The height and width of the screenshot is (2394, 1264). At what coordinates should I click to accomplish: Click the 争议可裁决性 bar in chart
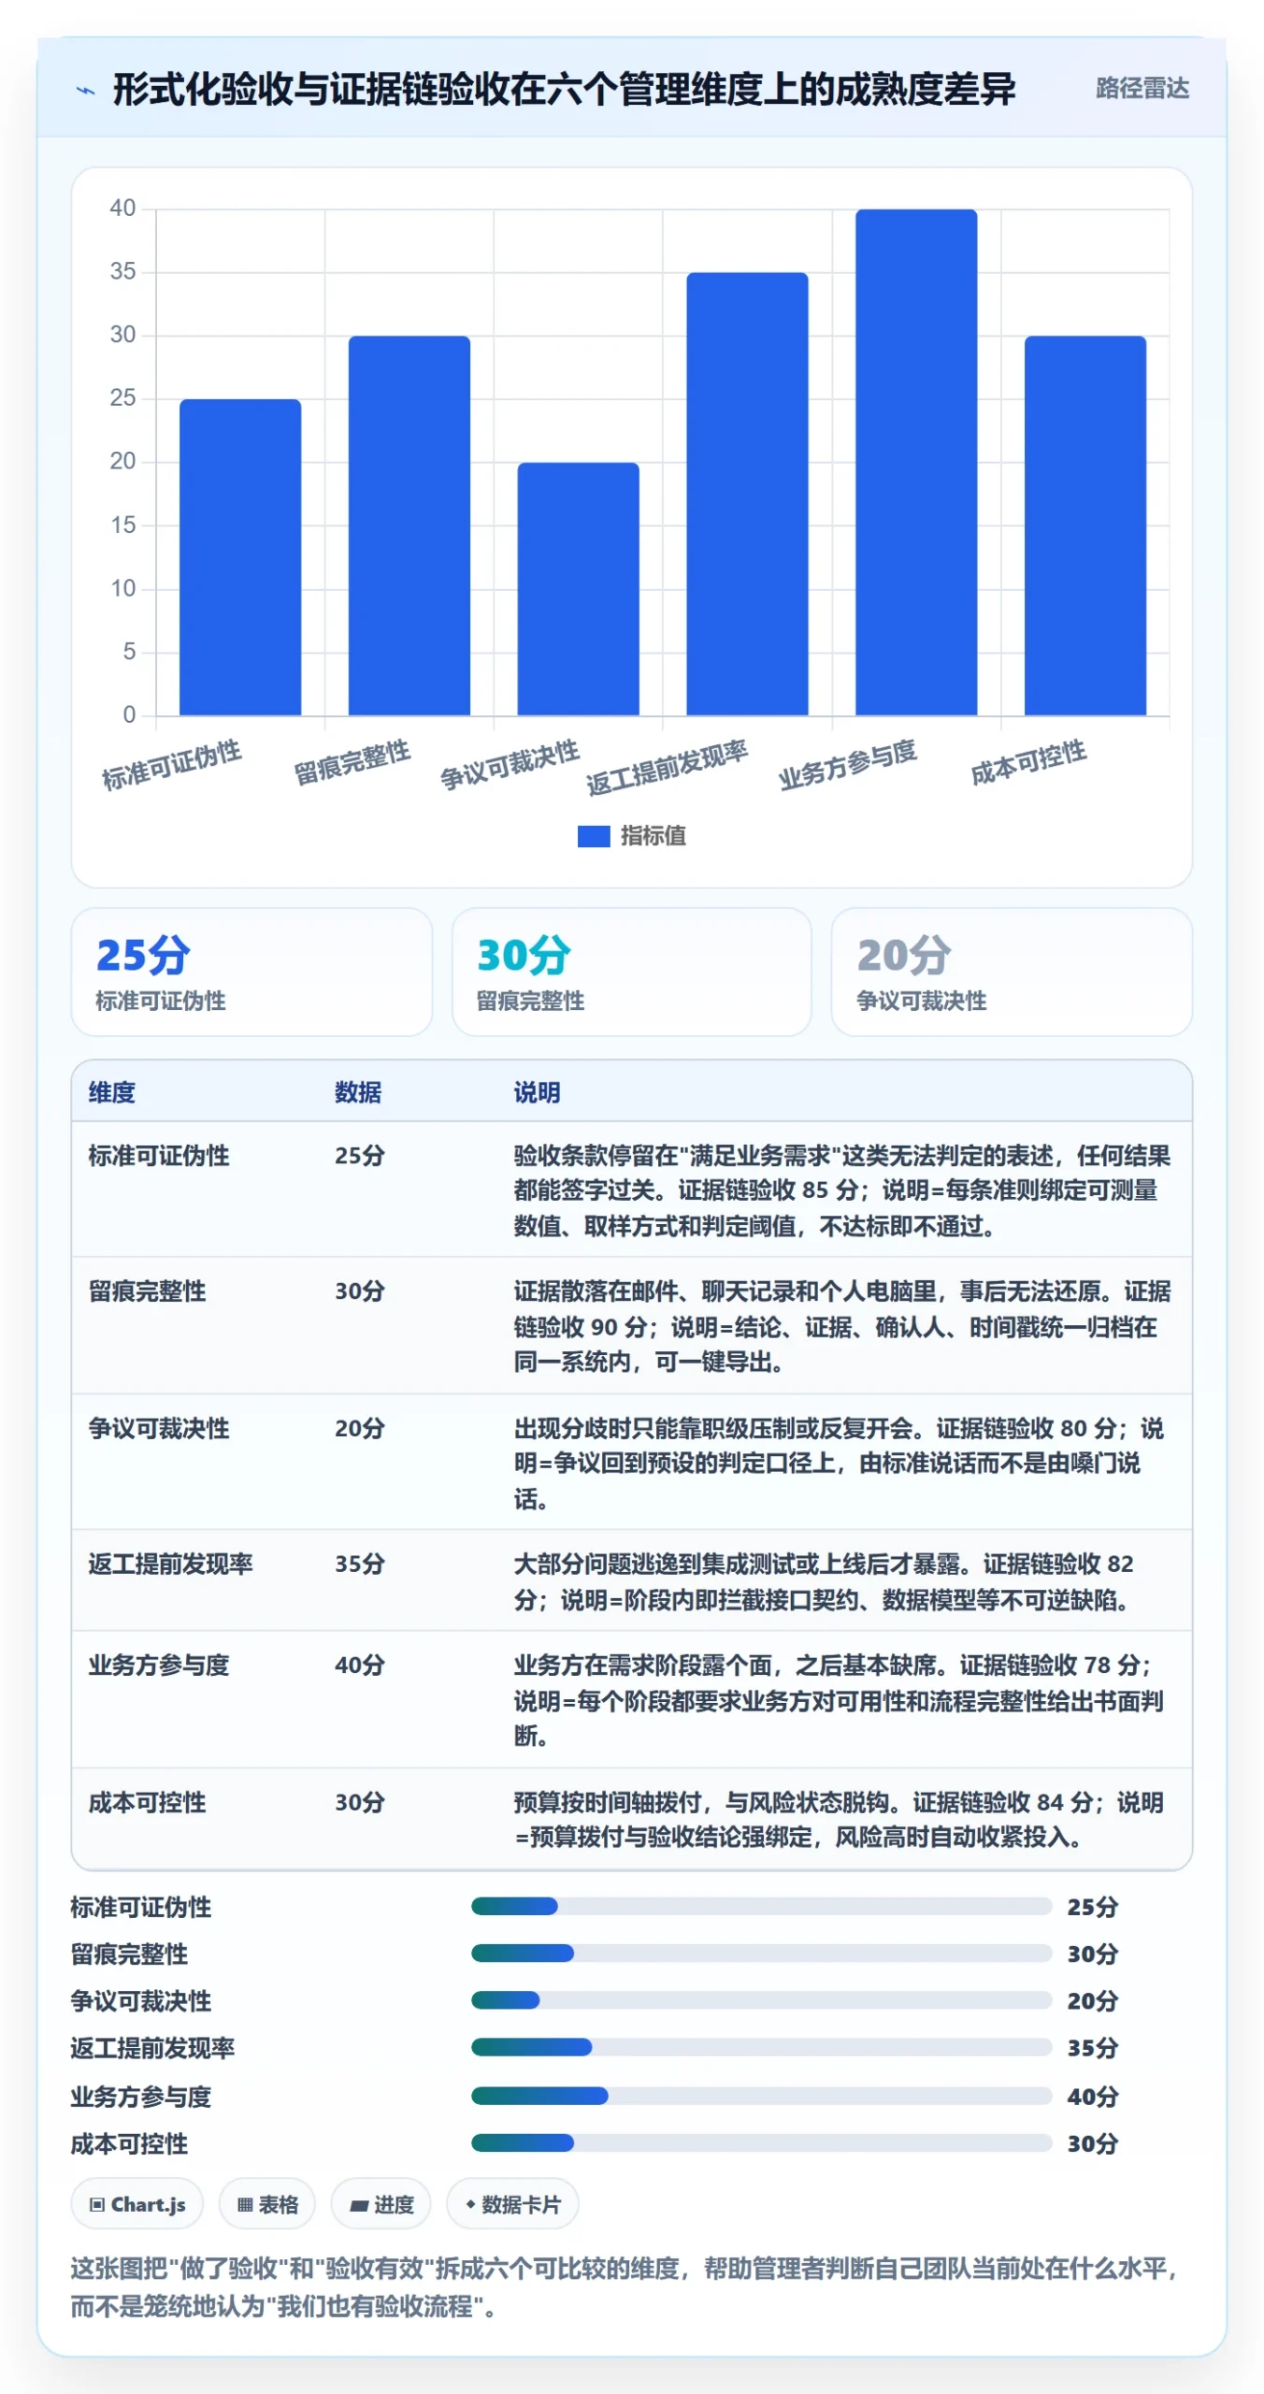578,589
